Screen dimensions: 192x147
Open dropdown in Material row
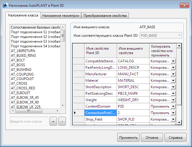(173, 81)
